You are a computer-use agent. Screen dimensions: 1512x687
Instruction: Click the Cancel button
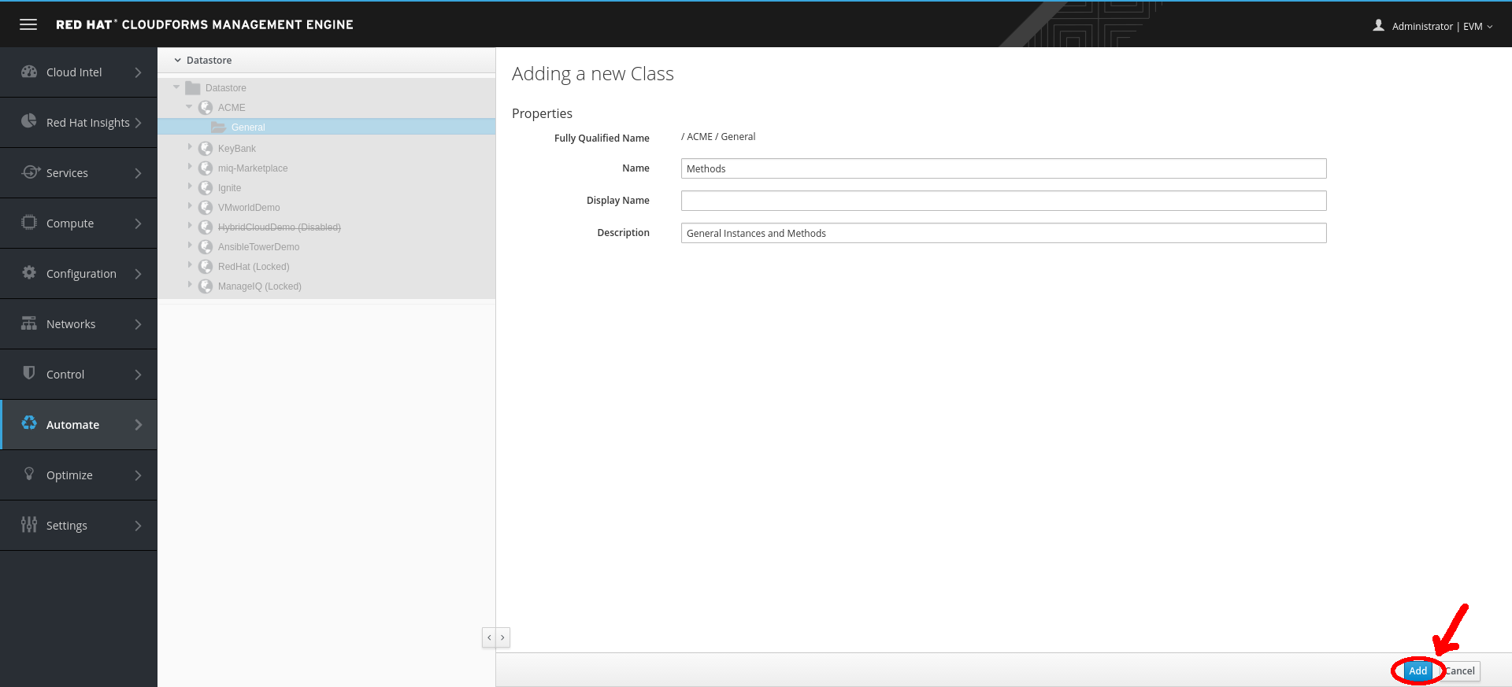[1459, 671]
